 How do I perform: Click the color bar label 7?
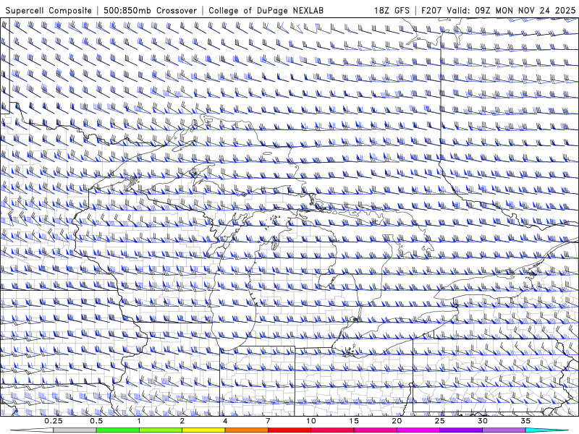point(268,421)
